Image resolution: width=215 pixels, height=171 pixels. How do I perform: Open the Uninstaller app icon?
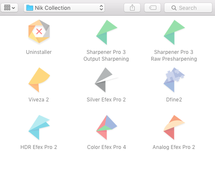39,31
